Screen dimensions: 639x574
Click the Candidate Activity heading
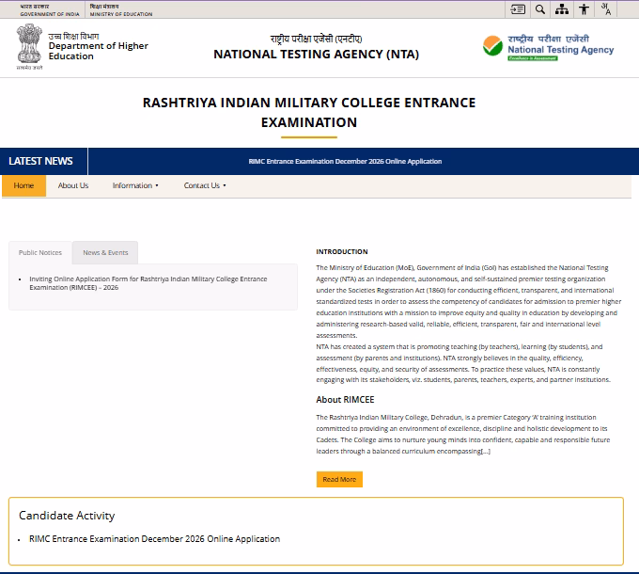pyautogui.click(x=67, y=516)
